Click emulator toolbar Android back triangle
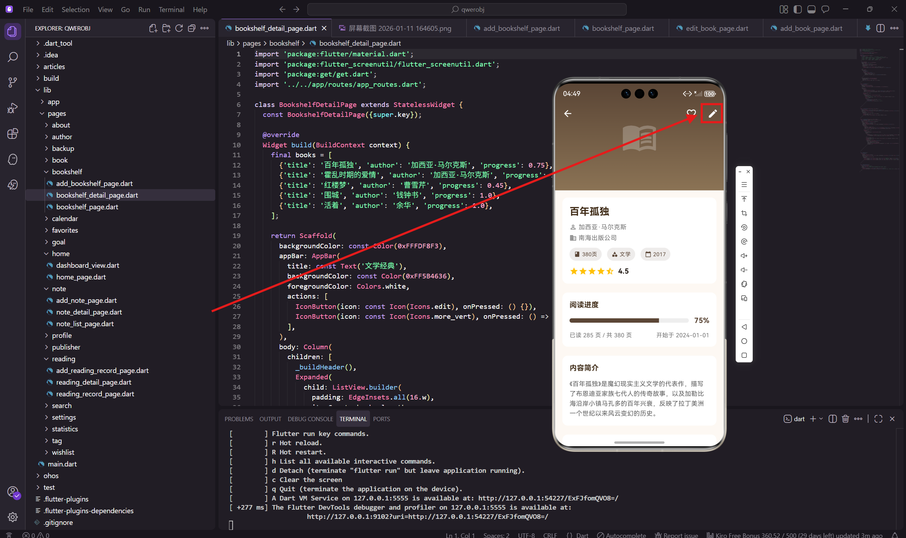This screenshot has width=906, height=538. click(x=744, y=327)
